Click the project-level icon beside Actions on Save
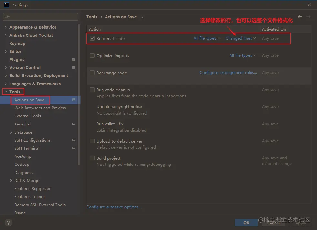The width and height of the screenshot is (317, 230). click(x=74, y=100)
